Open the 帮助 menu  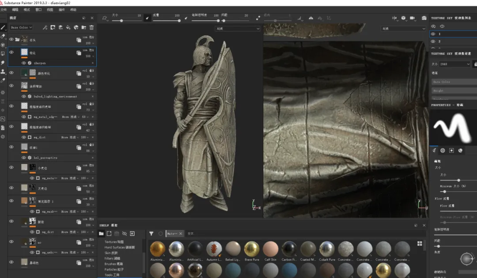[73, 9]
